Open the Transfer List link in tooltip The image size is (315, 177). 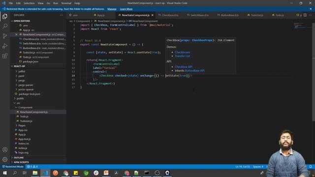click(182, 56)
